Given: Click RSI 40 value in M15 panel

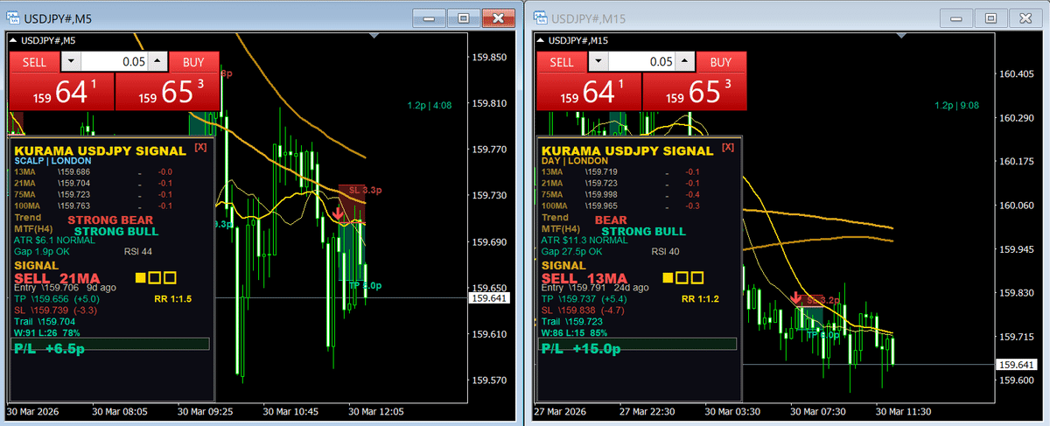Looking at the screenshot, I should tap(667, 252).
